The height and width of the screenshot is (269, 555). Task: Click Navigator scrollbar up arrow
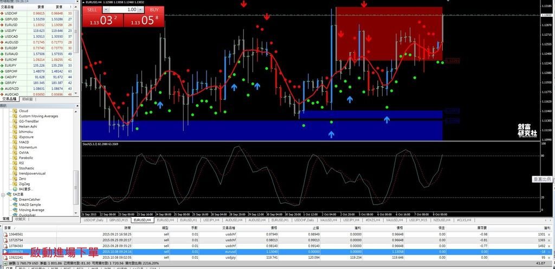click(76, 111)
